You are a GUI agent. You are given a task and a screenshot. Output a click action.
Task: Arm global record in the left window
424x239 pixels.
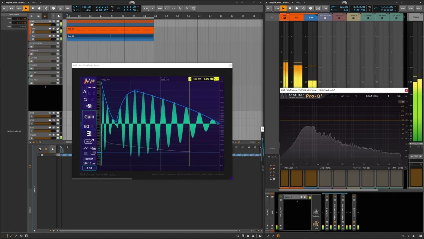(x=39, y=8)
